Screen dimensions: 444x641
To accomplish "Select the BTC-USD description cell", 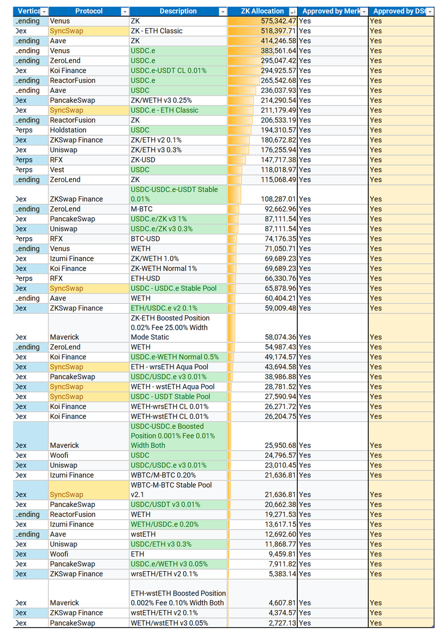I will pos(178,239).
